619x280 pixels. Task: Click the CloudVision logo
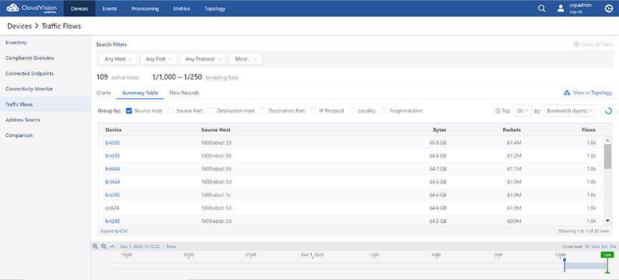(32, 9)
